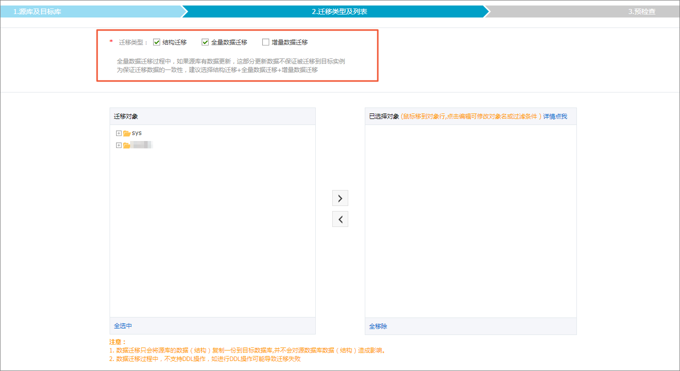This screenshot has width=680, height=371.
Task: Click the 迁移类型 label
Action: [x=133, y=42]
